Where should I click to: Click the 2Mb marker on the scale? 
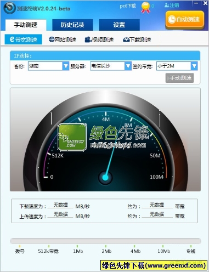pyautogui.click(x=106, y=251)
